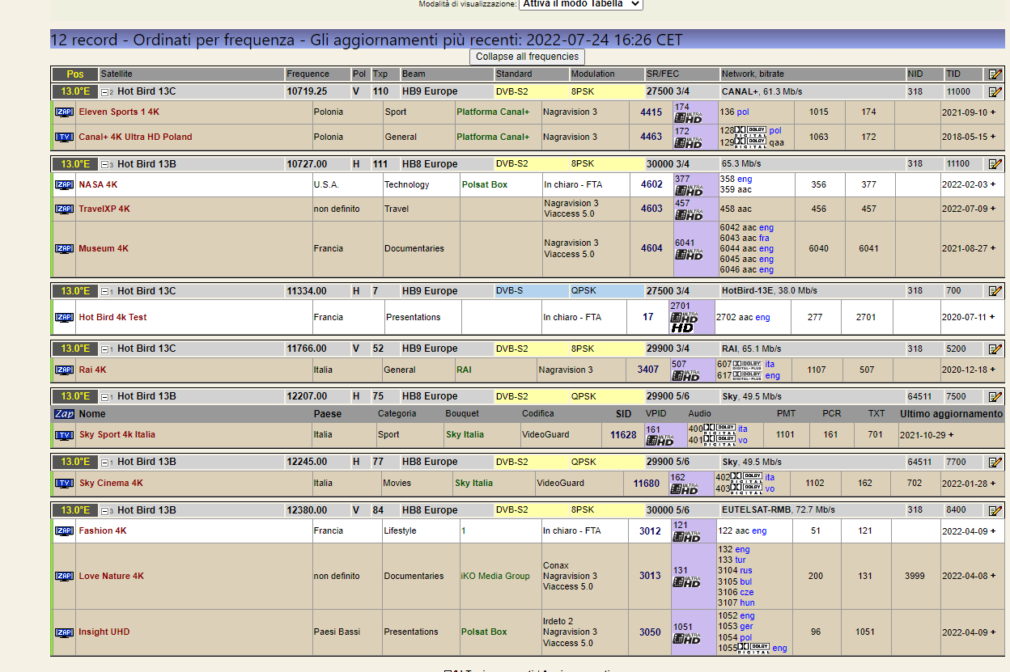Open the Polsat Box link in the Insight UHD row
1010x672 pixels.
click(x=484, y=632)
